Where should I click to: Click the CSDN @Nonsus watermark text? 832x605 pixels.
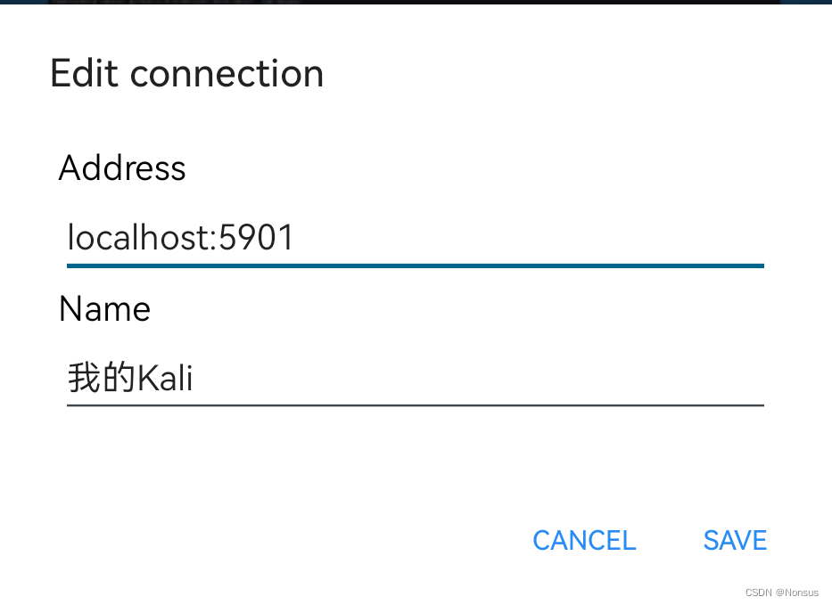782,592
